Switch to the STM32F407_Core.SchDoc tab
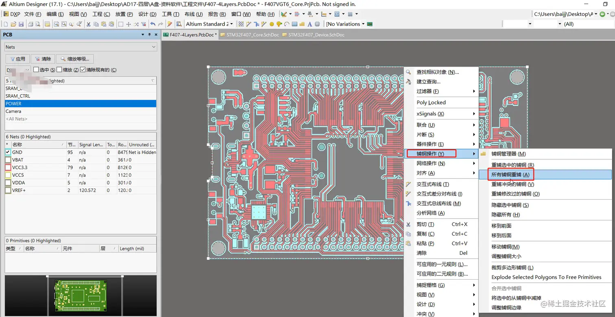615x317 pixels. (249, 35)
